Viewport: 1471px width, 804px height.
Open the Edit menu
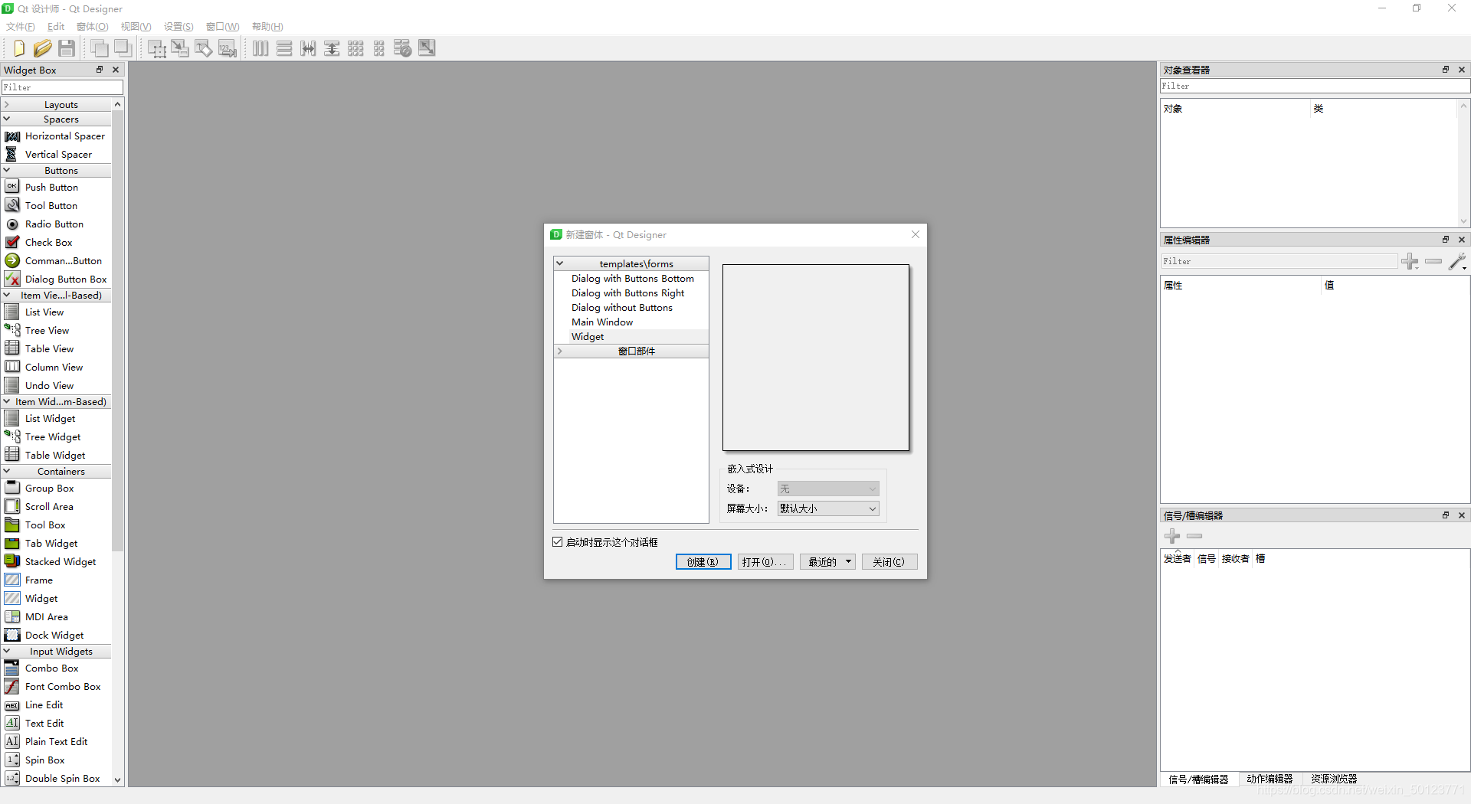pos(56,27)
